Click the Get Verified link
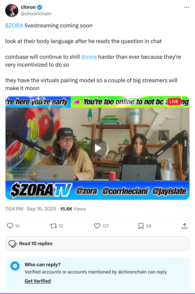This screenshot has height=294, width=195. [x=37, y=281]
